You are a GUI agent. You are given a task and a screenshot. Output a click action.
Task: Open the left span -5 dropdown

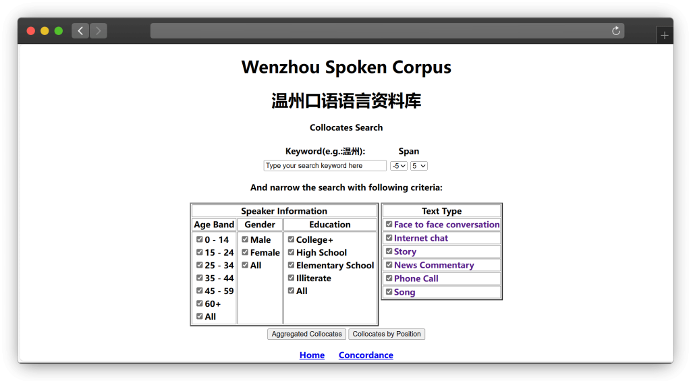pos(399,166)
